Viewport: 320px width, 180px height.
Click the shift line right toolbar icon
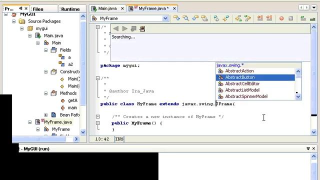(269, 18)
